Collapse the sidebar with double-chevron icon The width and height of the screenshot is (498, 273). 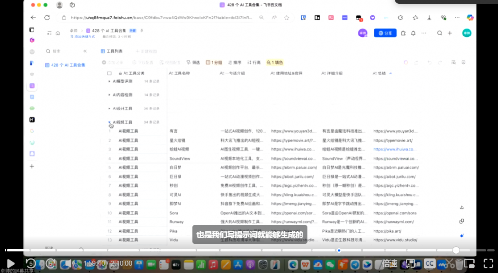[x=85, y=51]
